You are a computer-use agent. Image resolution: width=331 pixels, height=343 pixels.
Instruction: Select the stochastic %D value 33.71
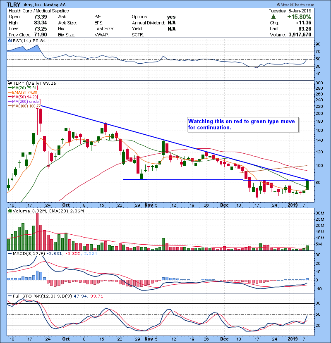tap(96, 296)
